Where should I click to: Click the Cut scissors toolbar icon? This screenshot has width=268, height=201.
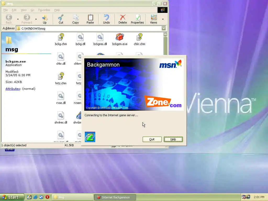pyautogui.click(x=61, y=19)
